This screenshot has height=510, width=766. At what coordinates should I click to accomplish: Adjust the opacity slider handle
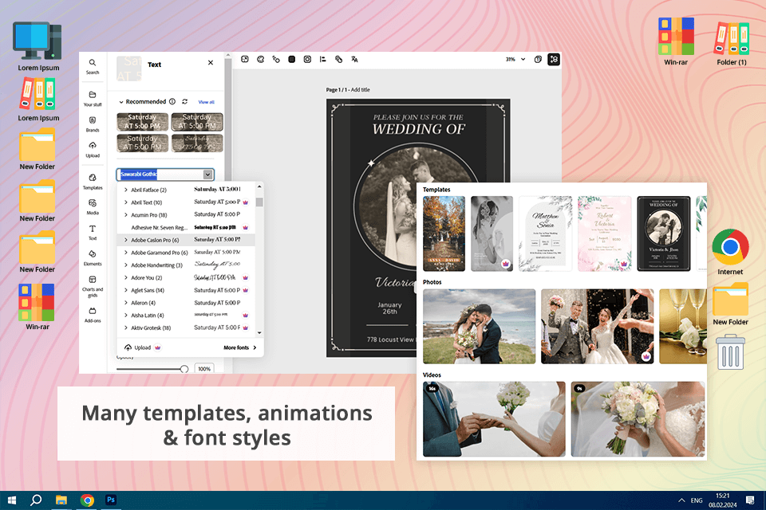[x=184, y=369]
